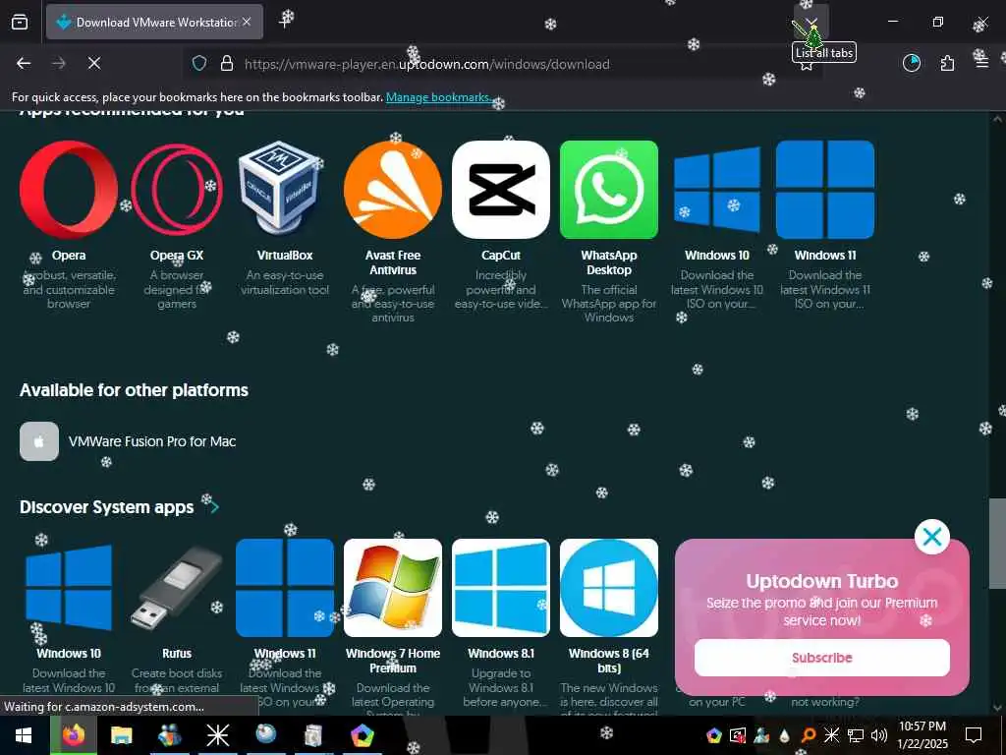This screenshot has width=1006, height=755.
Task: Switch to the Download VMware Workstation tab
Action: (154, 23)
